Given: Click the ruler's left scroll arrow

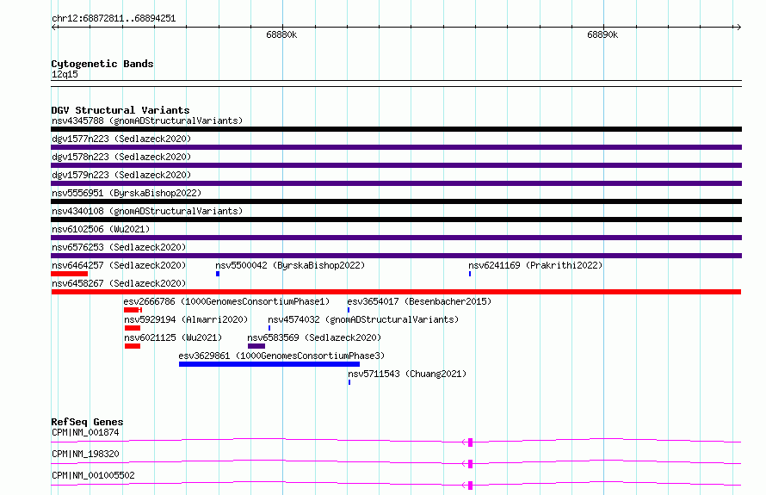Looking at the screenshot, I should [54, 27].
